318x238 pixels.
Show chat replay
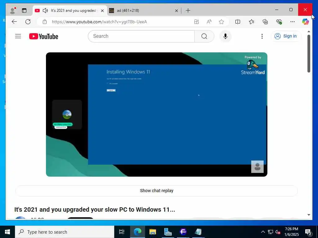click(157, 191)
